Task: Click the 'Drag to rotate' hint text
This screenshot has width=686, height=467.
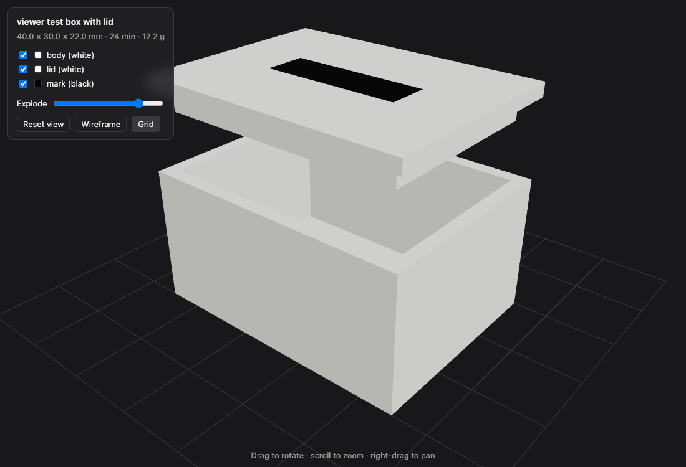Action: [x=343, y=456]
